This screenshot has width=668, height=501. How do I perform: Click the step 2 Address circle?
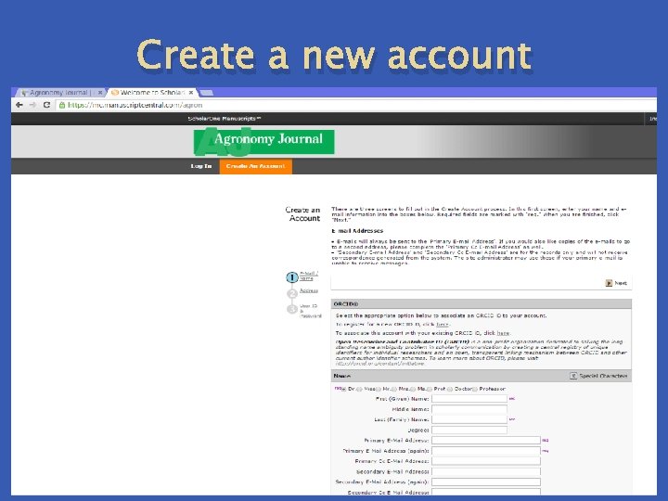click(x=292, y=293)
